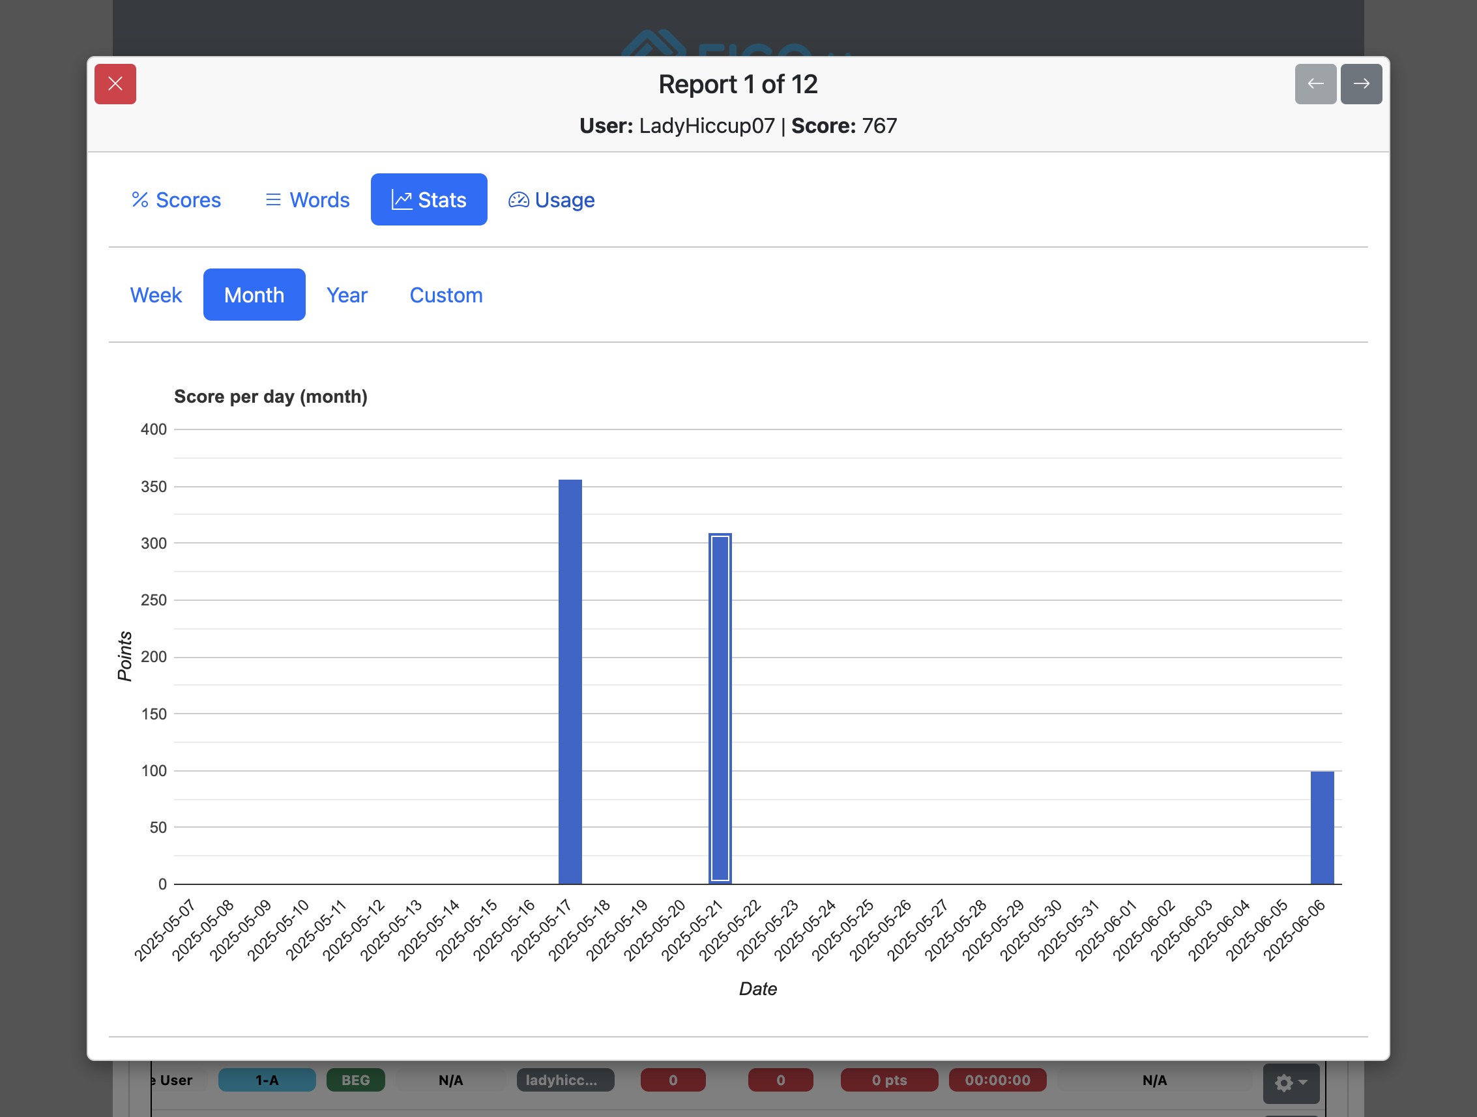Click the 400 value on Points axis
This screenshot has width=1477, height=1117.
click(x=154, y=429)
